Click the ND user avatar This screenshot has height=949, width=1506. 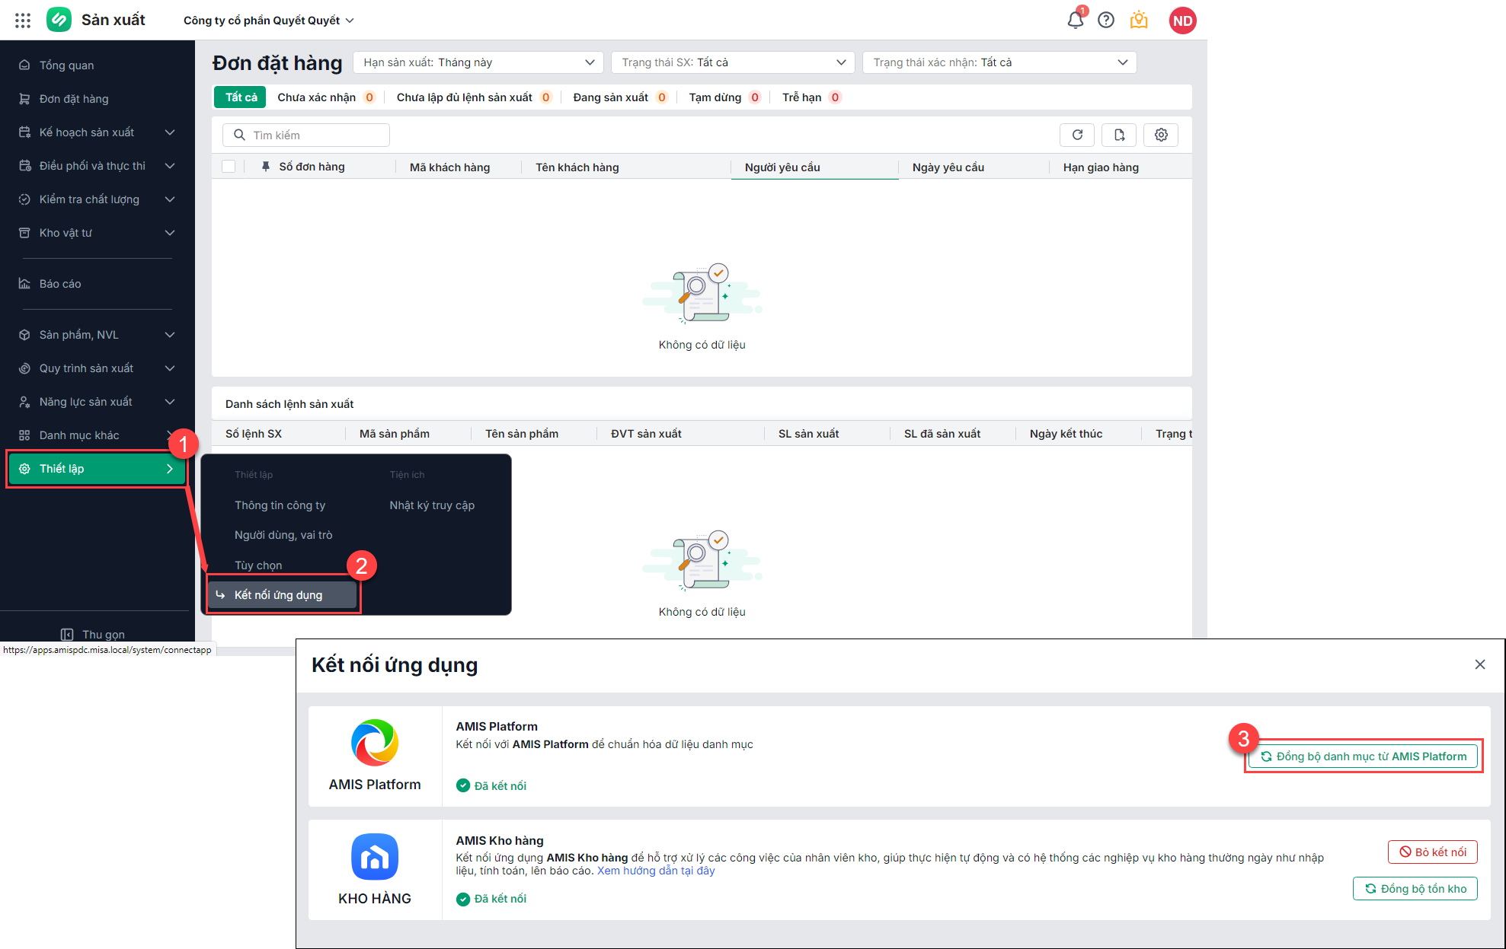pyautogui.click(x=1182, y=21)
